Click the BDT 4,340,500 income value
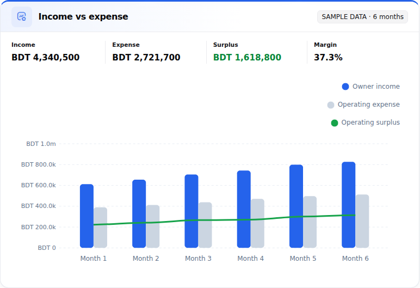The height and width of the screenshot is (288, 420). click(46, 57)
